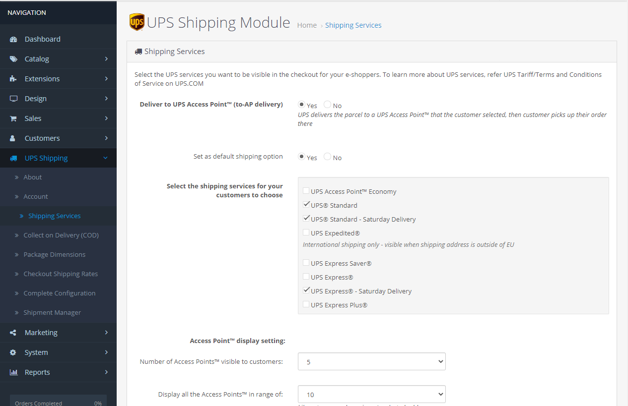Select No for Set as default shipping option
This screenshot has width=628, height=406.
coord(327,157)
